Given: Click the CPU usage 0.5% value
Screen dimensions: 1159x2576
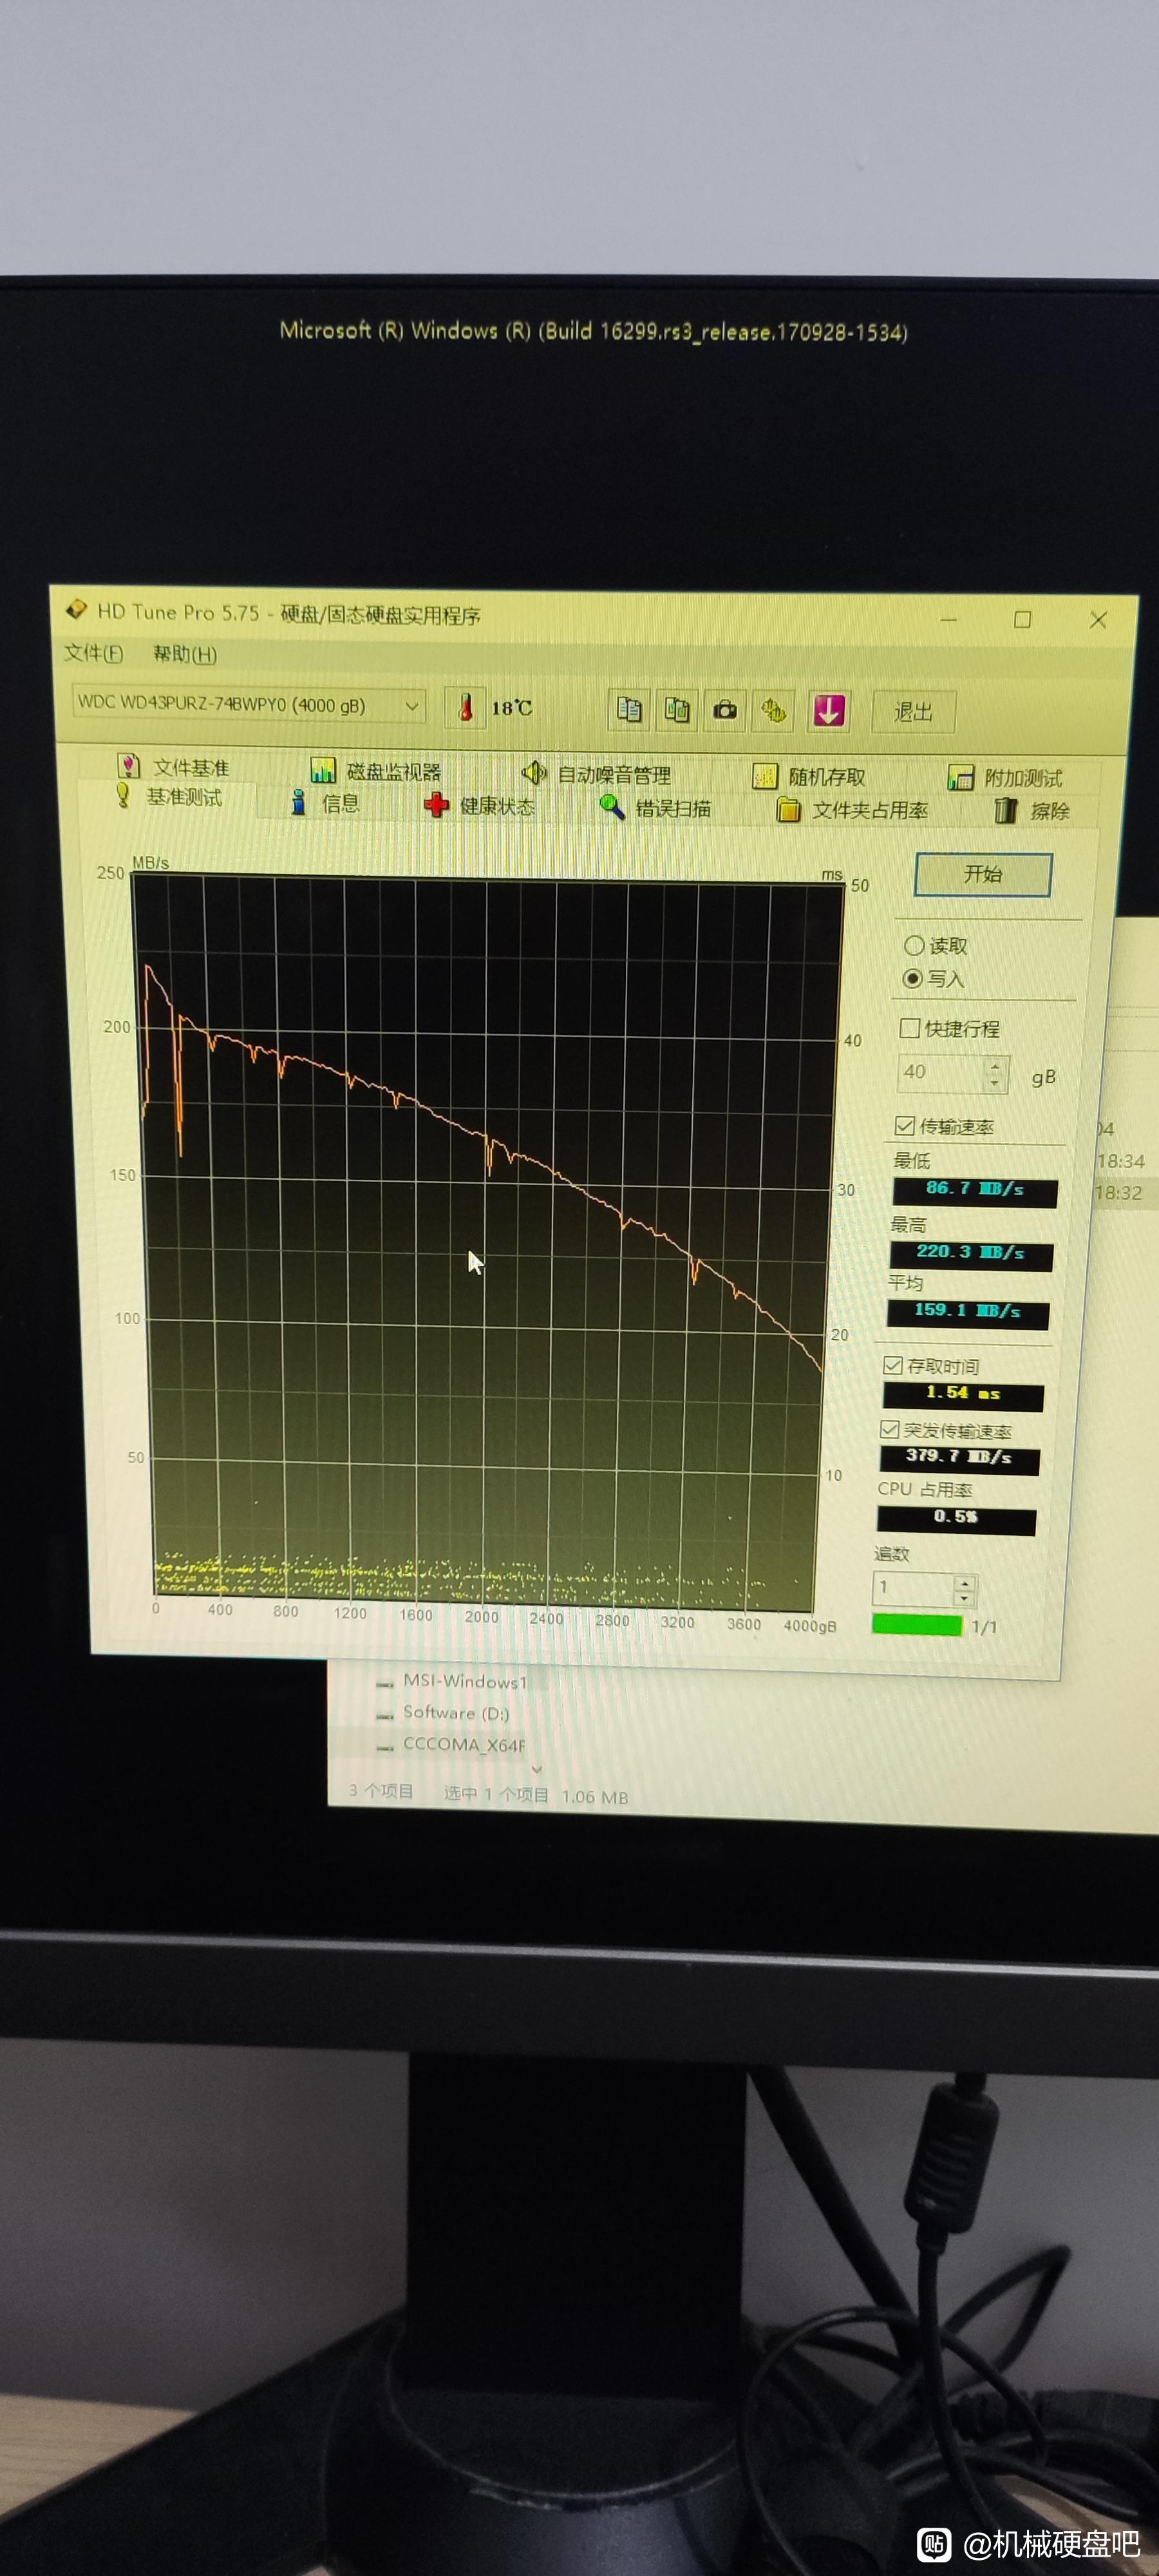Looking at the screenshot, I should pos(956,1518).
